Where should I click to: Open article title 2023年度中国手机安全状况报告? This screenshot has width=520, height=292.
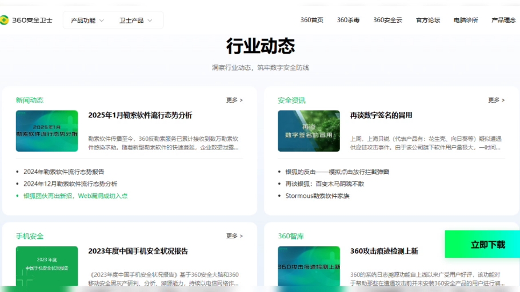tap(138, 251)
